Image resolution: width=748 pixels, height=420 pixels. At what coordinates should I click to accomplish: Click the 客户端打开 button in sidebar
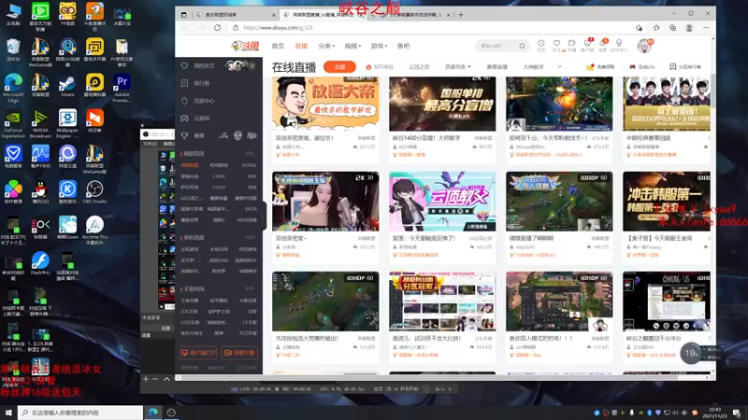pyautogui.click(x=198, y=353)
